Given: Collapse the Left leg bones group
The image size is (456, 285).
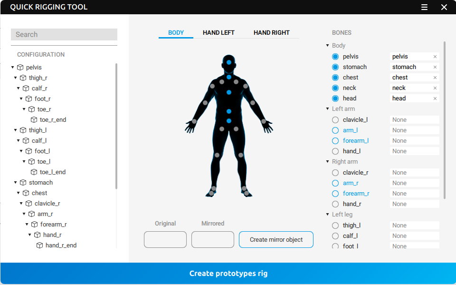Looking at the screenshot, I should (x=327, y=215).
